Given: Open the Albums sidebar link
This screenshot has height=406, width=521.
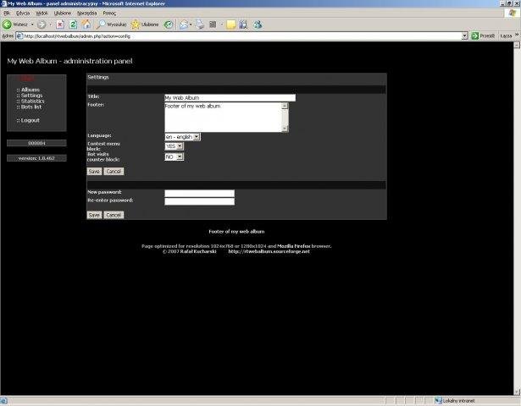Looking at the screenshot, I should (x=30, y=90).
